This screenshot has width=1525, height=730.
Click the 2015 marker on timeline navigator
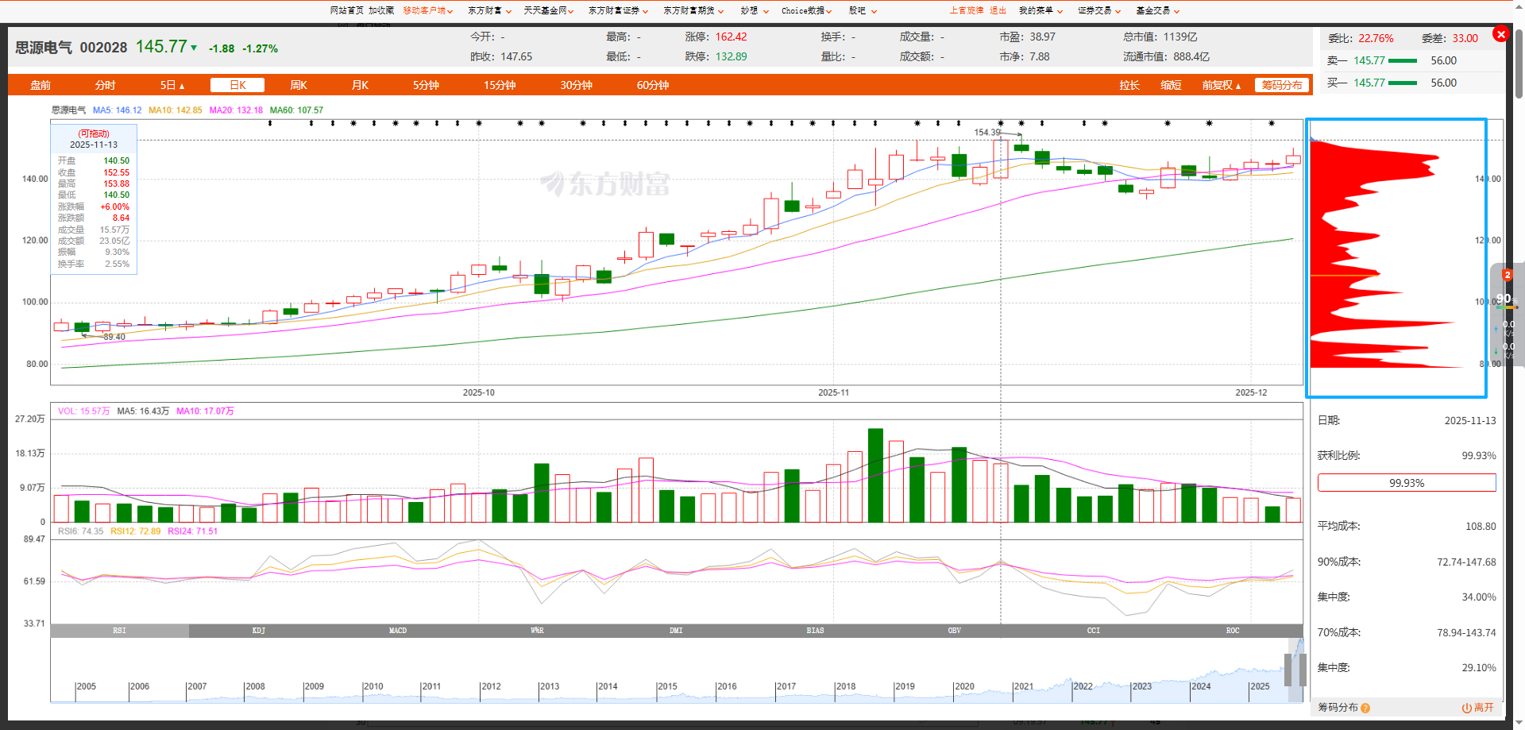pyautogui.click(x=667, y=687)
